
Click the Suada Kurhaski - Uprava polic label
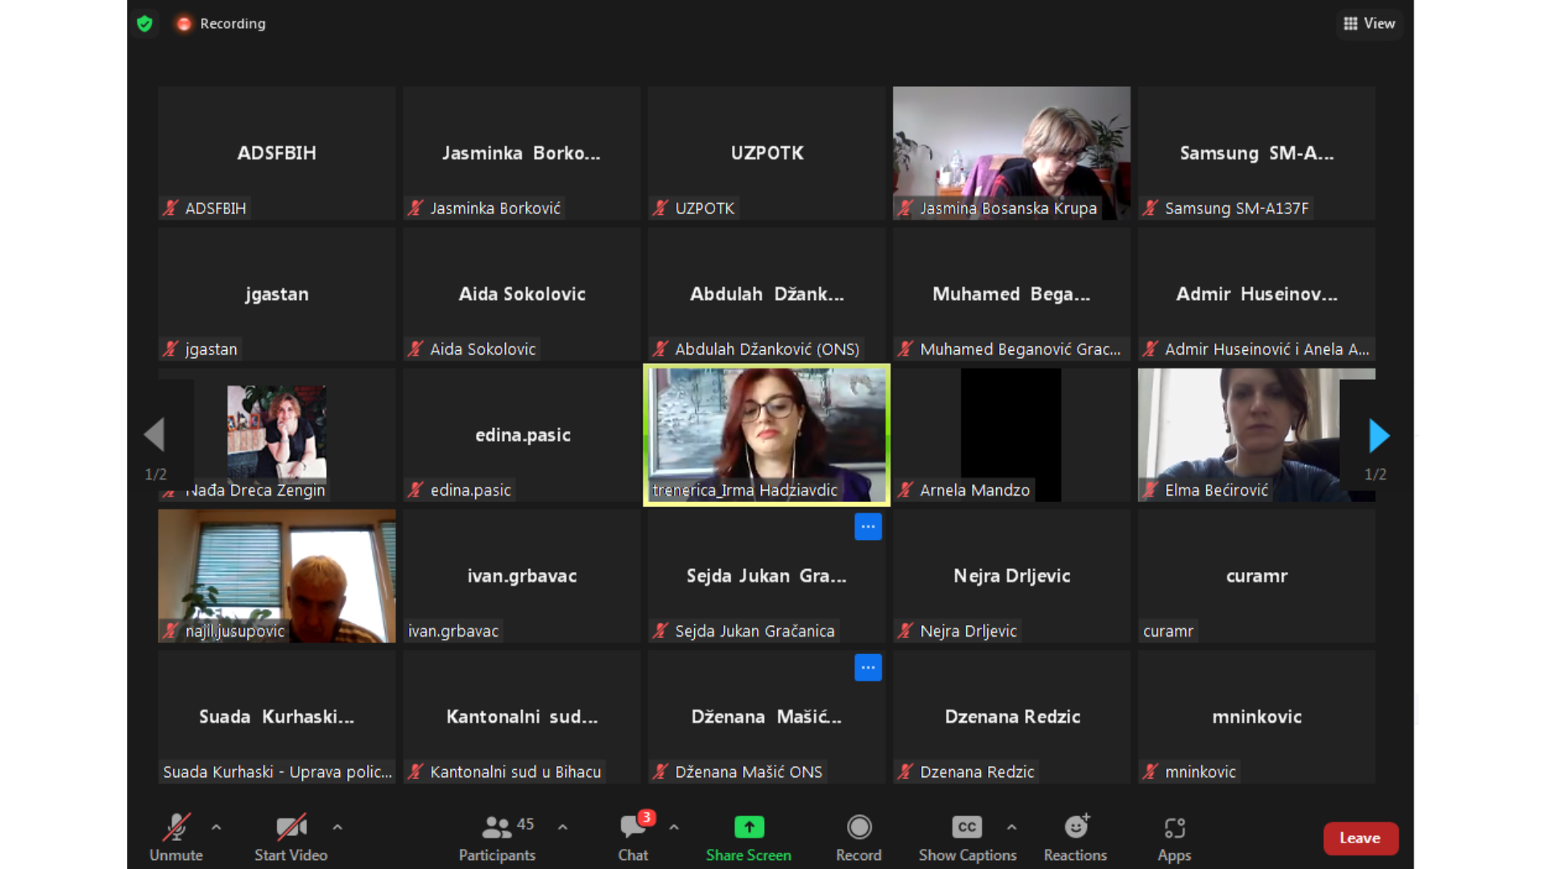coord(277,772)
